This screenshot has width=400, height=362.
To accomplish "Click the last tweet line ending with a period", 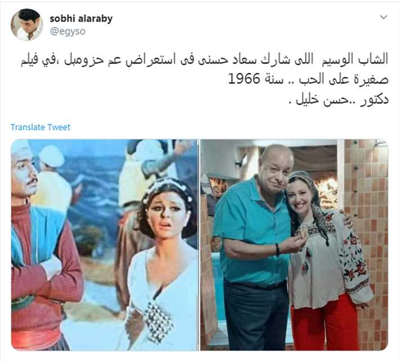I will (x=338, y=99).
